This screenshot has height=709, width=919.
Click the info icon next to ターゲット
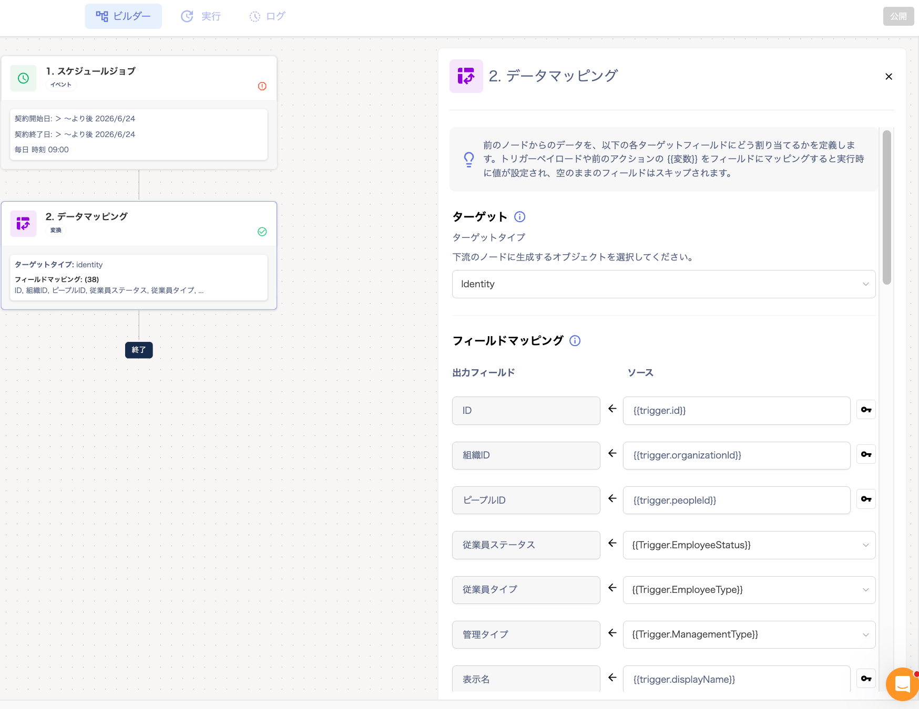[x=519, y=216]
